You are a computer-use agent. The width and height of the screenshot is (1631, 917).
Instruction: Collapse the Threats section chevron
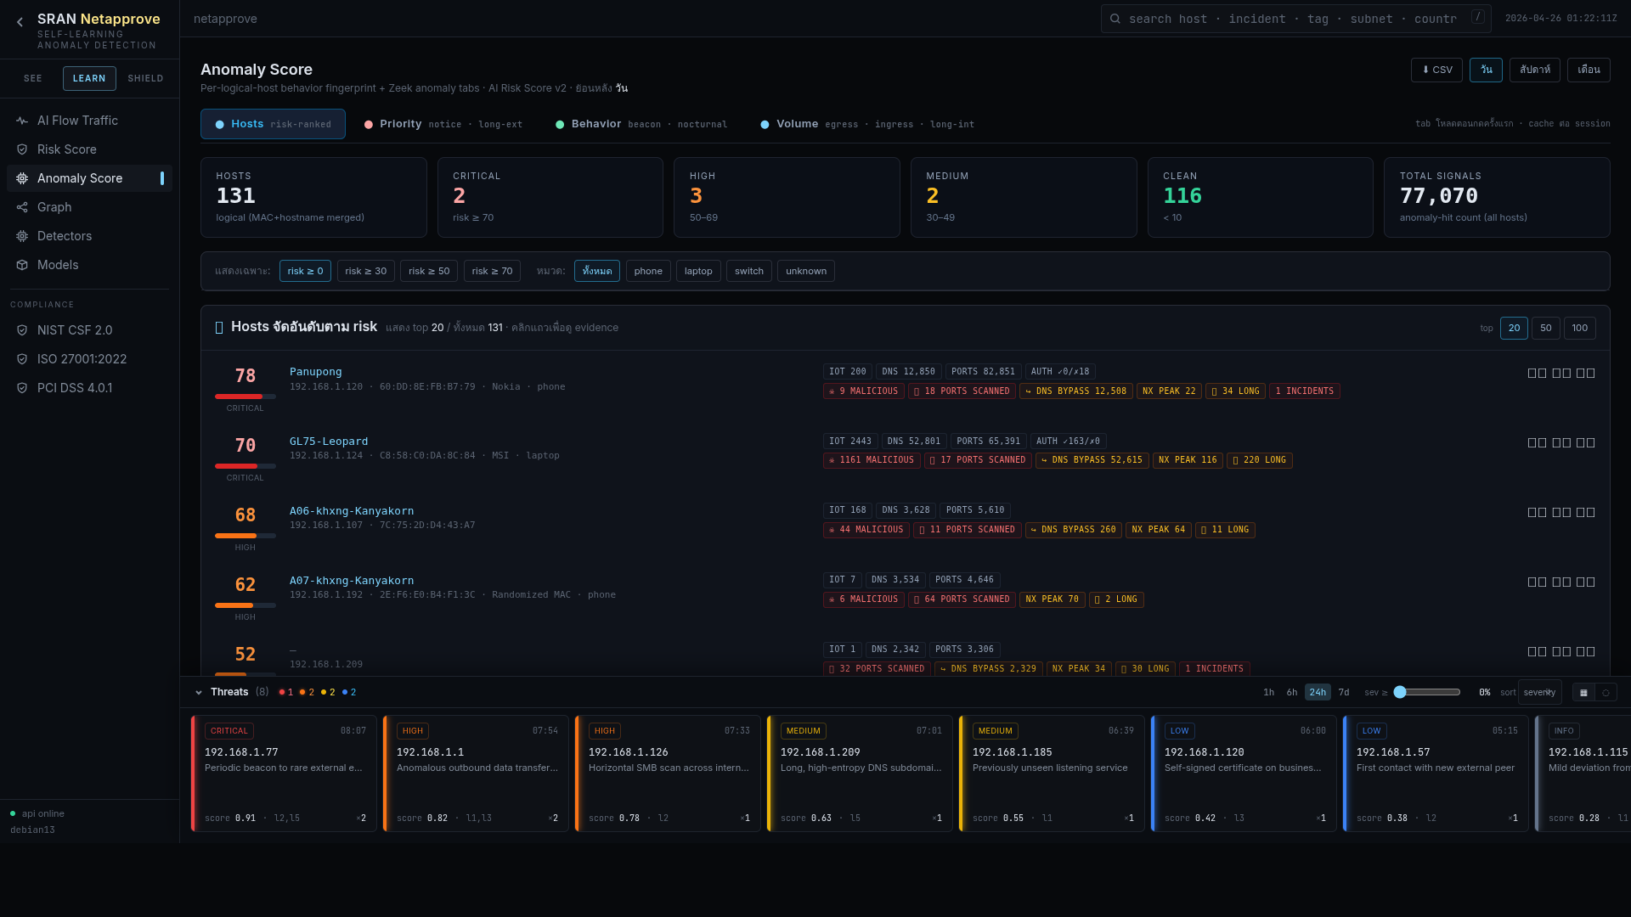pos(199,692)
